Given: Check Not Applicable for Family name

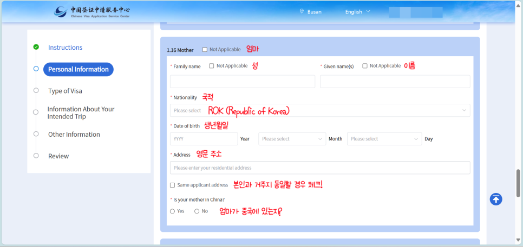Looking at the screenshot, I should (x=212, y=66).
